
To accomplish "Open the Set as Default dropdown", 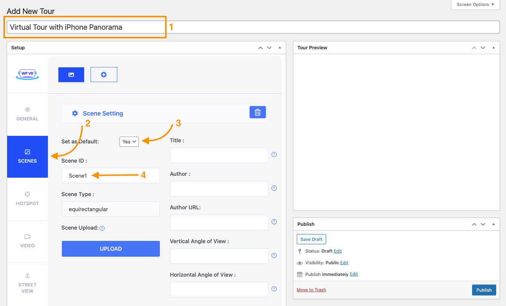I will [x=129, y=142].
